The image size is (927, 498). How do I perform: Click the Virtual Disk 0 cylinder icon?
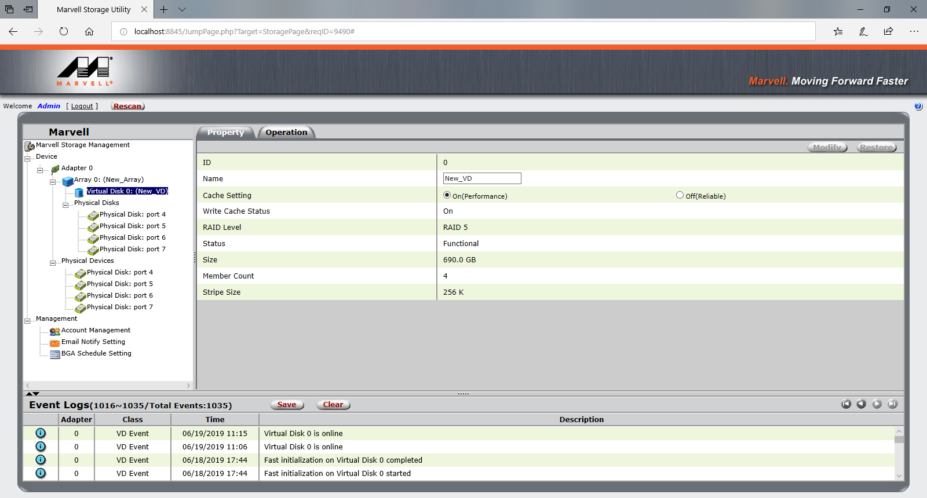[x=79, y=192]
